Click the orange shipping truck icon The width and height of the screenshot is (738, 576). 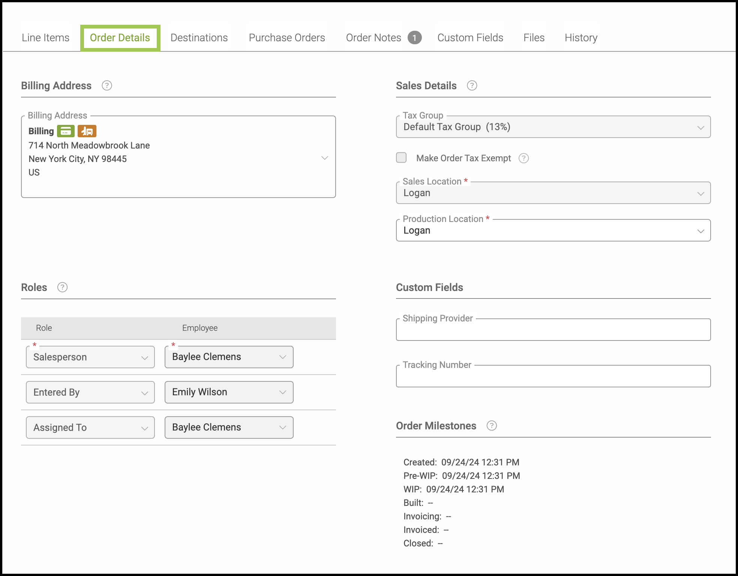(87, 131)
